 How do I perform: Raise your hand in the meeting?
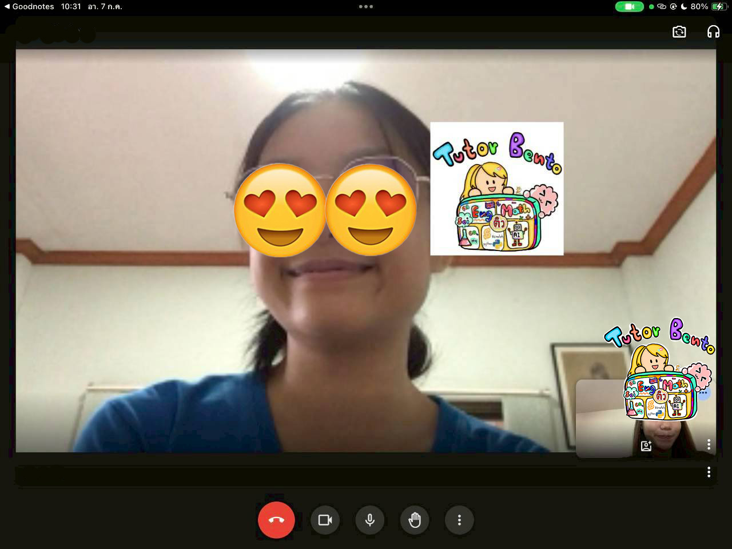pos(415,520)
